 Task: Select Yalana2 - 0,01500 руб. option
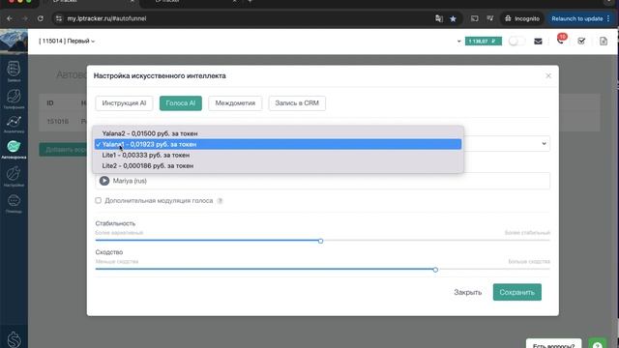click(x=278, y=133)
